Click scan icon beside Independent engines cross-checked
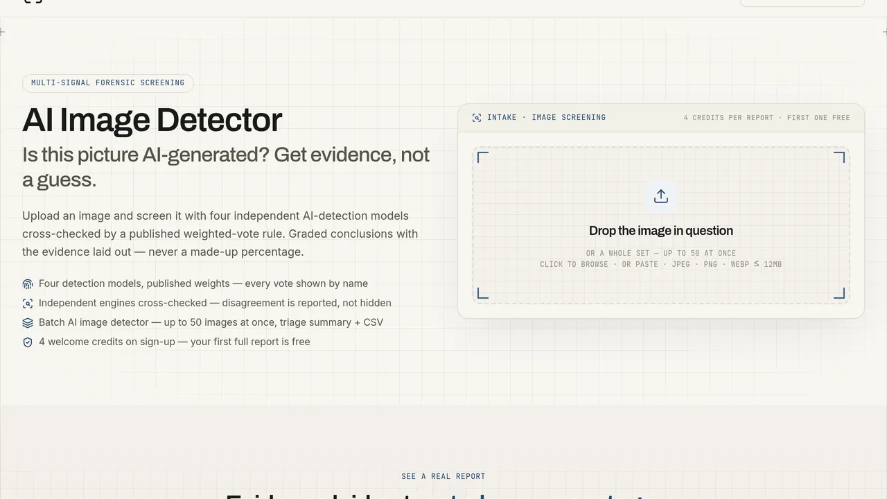 coord(28,304)
